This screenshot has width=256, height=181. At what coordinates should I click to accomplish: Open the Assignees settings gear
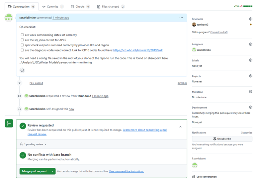coord(251,44)
